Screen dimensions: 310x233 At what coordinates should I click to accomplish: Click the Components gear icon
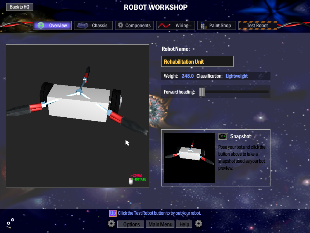pos(121,25)
